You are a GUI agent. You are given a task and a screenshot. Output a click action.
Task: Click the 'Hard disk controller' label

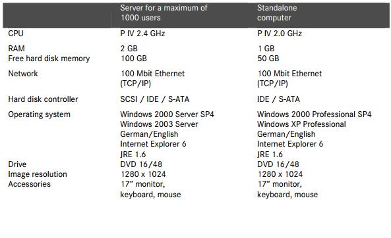[43, 99]
